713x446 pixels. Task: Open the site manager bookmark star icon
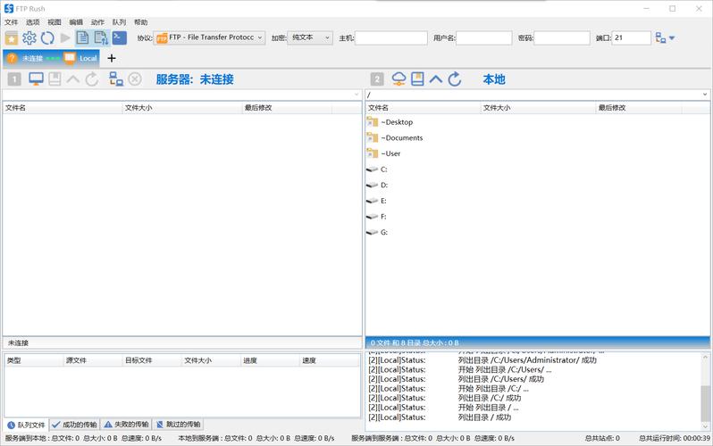[12, 38]
